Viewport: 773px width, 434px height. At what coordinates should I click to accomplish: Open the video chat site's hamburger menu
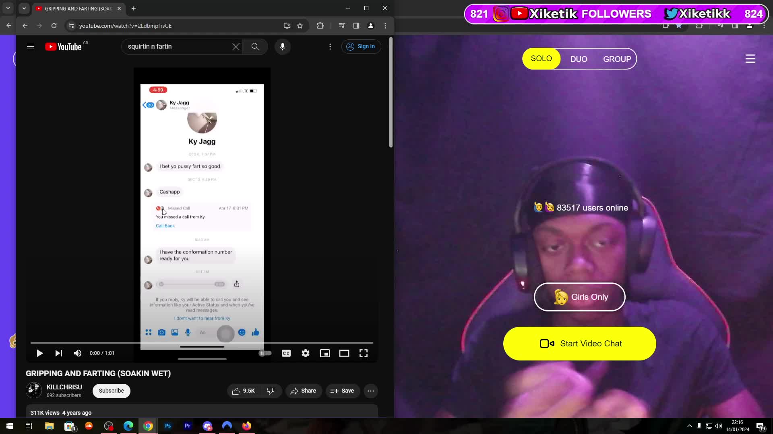point(750,59)
